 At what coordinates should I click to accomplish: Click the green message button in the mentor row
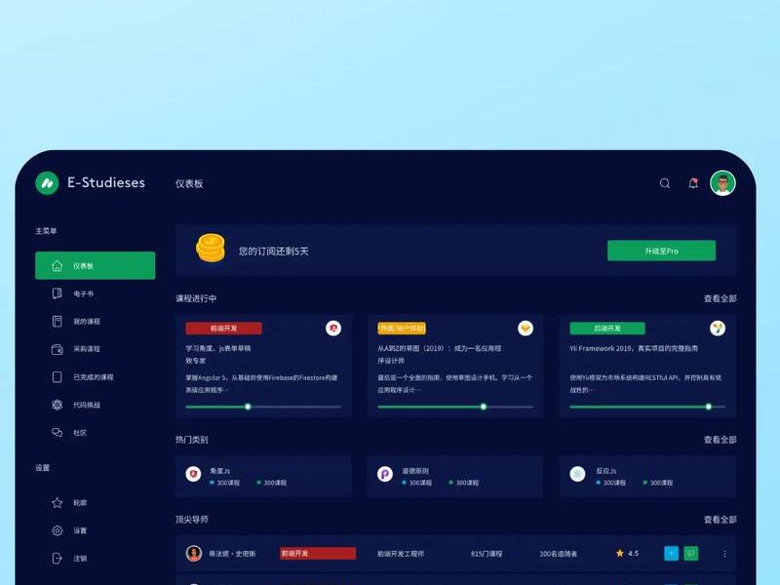coord(691,553)
